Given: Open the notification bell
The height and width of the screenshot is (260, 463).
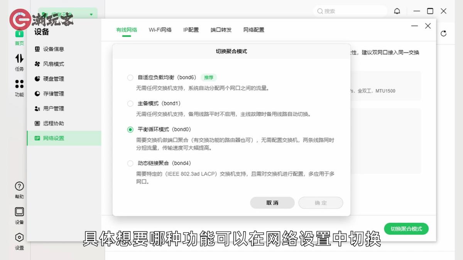Looking at the screenshot, I should coord(397,11).
